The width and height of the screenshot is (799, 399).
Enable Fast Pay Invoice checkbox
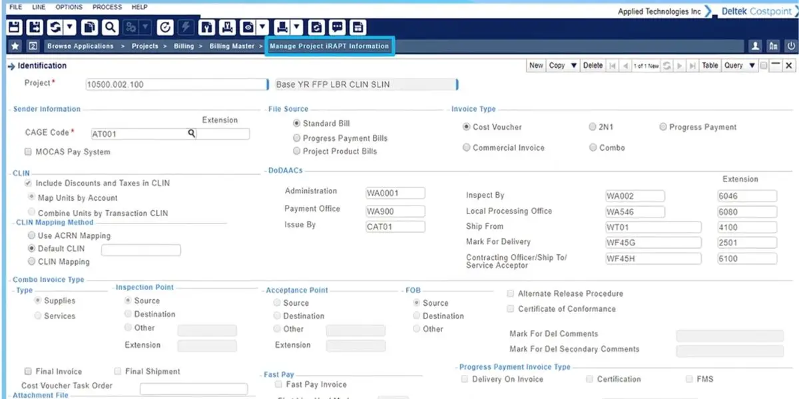278,384
